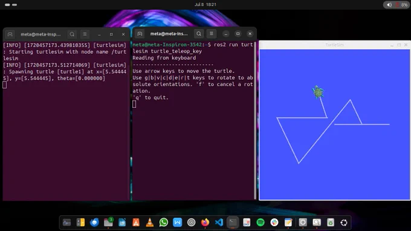Launch Spotify from the dock

[x=261, y=223]
